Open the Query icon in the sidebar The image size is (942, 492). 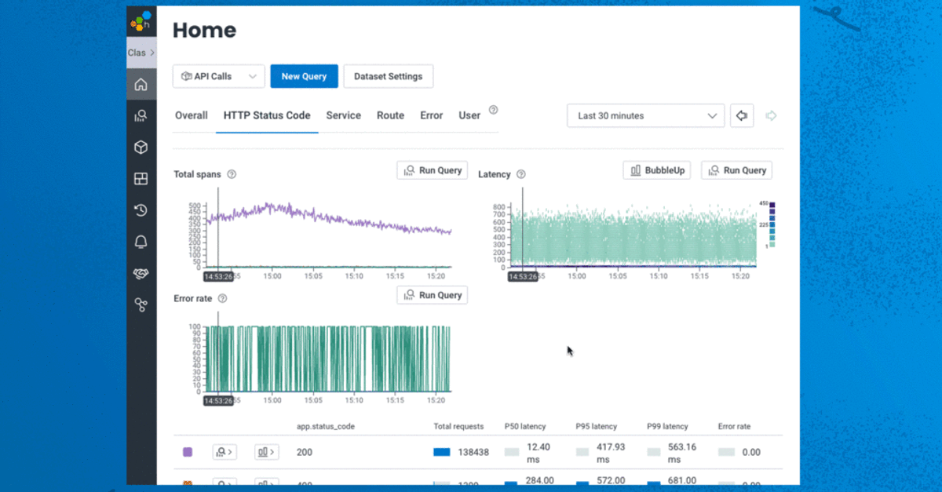(141, 115)
